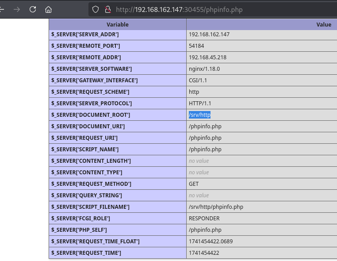Image resolution: width=337 pixels, height=261 pixels.
Task: Click CONTENT_LENGTH's no value entry
Action: (199, 161)
